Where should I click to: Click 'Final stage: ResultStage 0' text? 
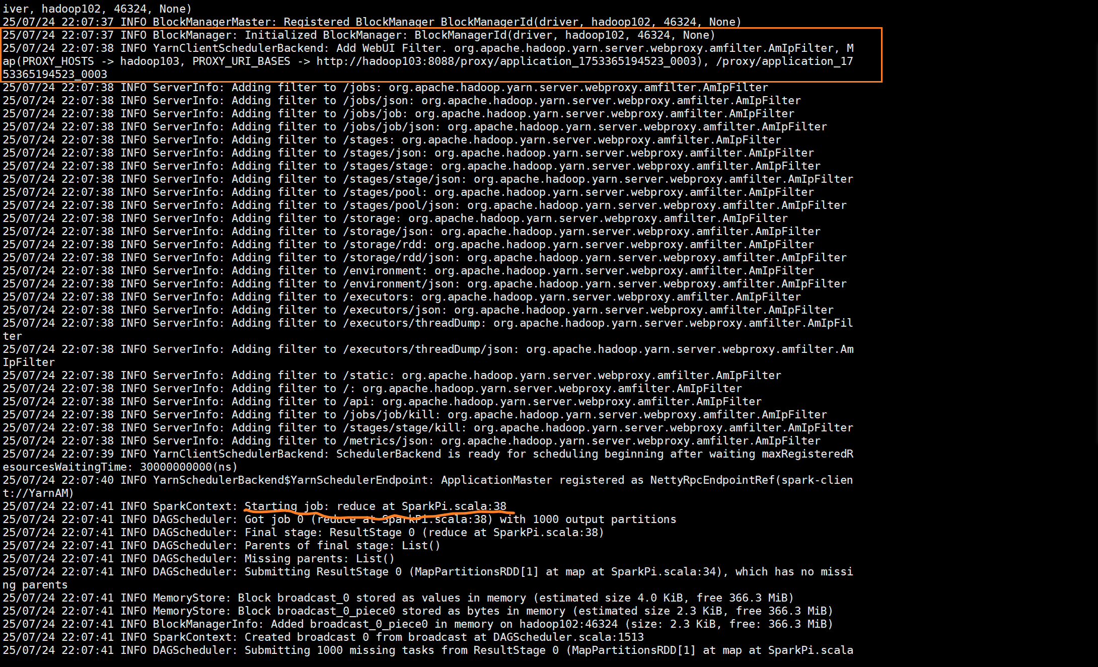pos(329,533)
